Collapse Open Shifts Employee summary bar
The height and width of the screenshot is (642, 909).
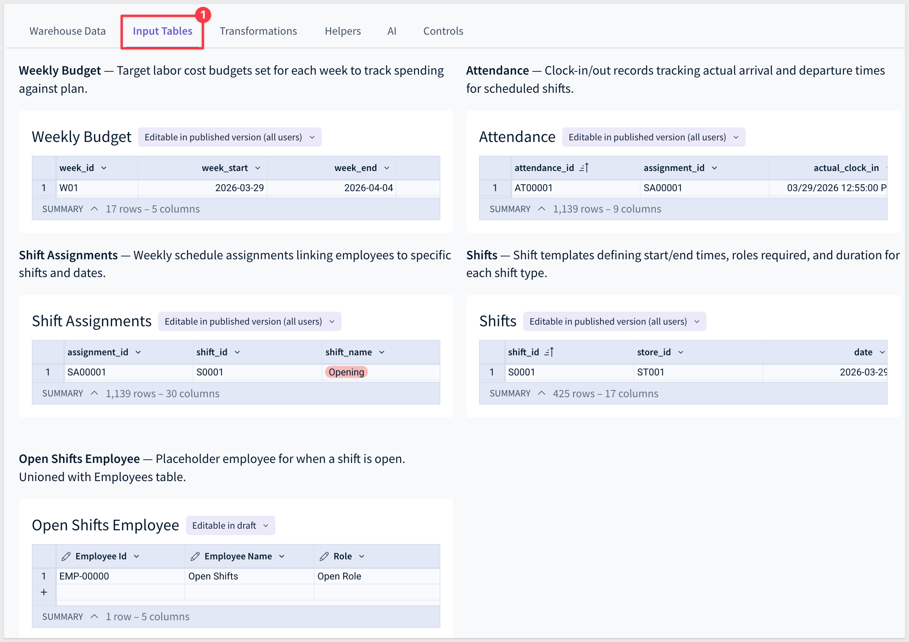(x=94, y=617)
